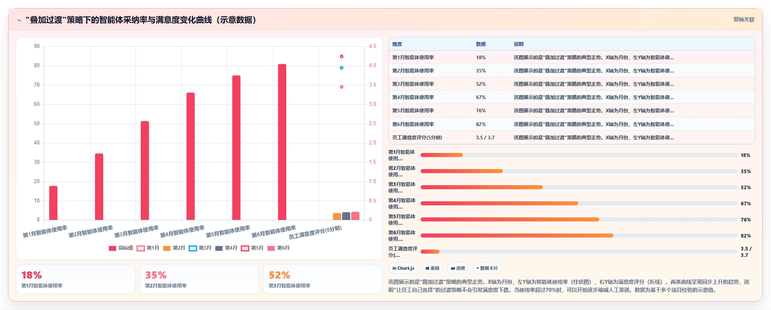Click the 数据 column header

click(x=481, y=44)
